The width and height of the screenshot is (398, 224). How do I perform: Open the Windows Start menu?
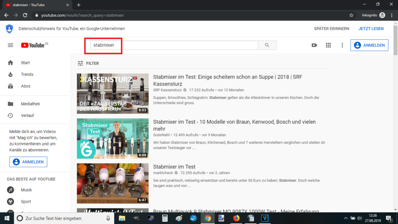pos(7,218)
